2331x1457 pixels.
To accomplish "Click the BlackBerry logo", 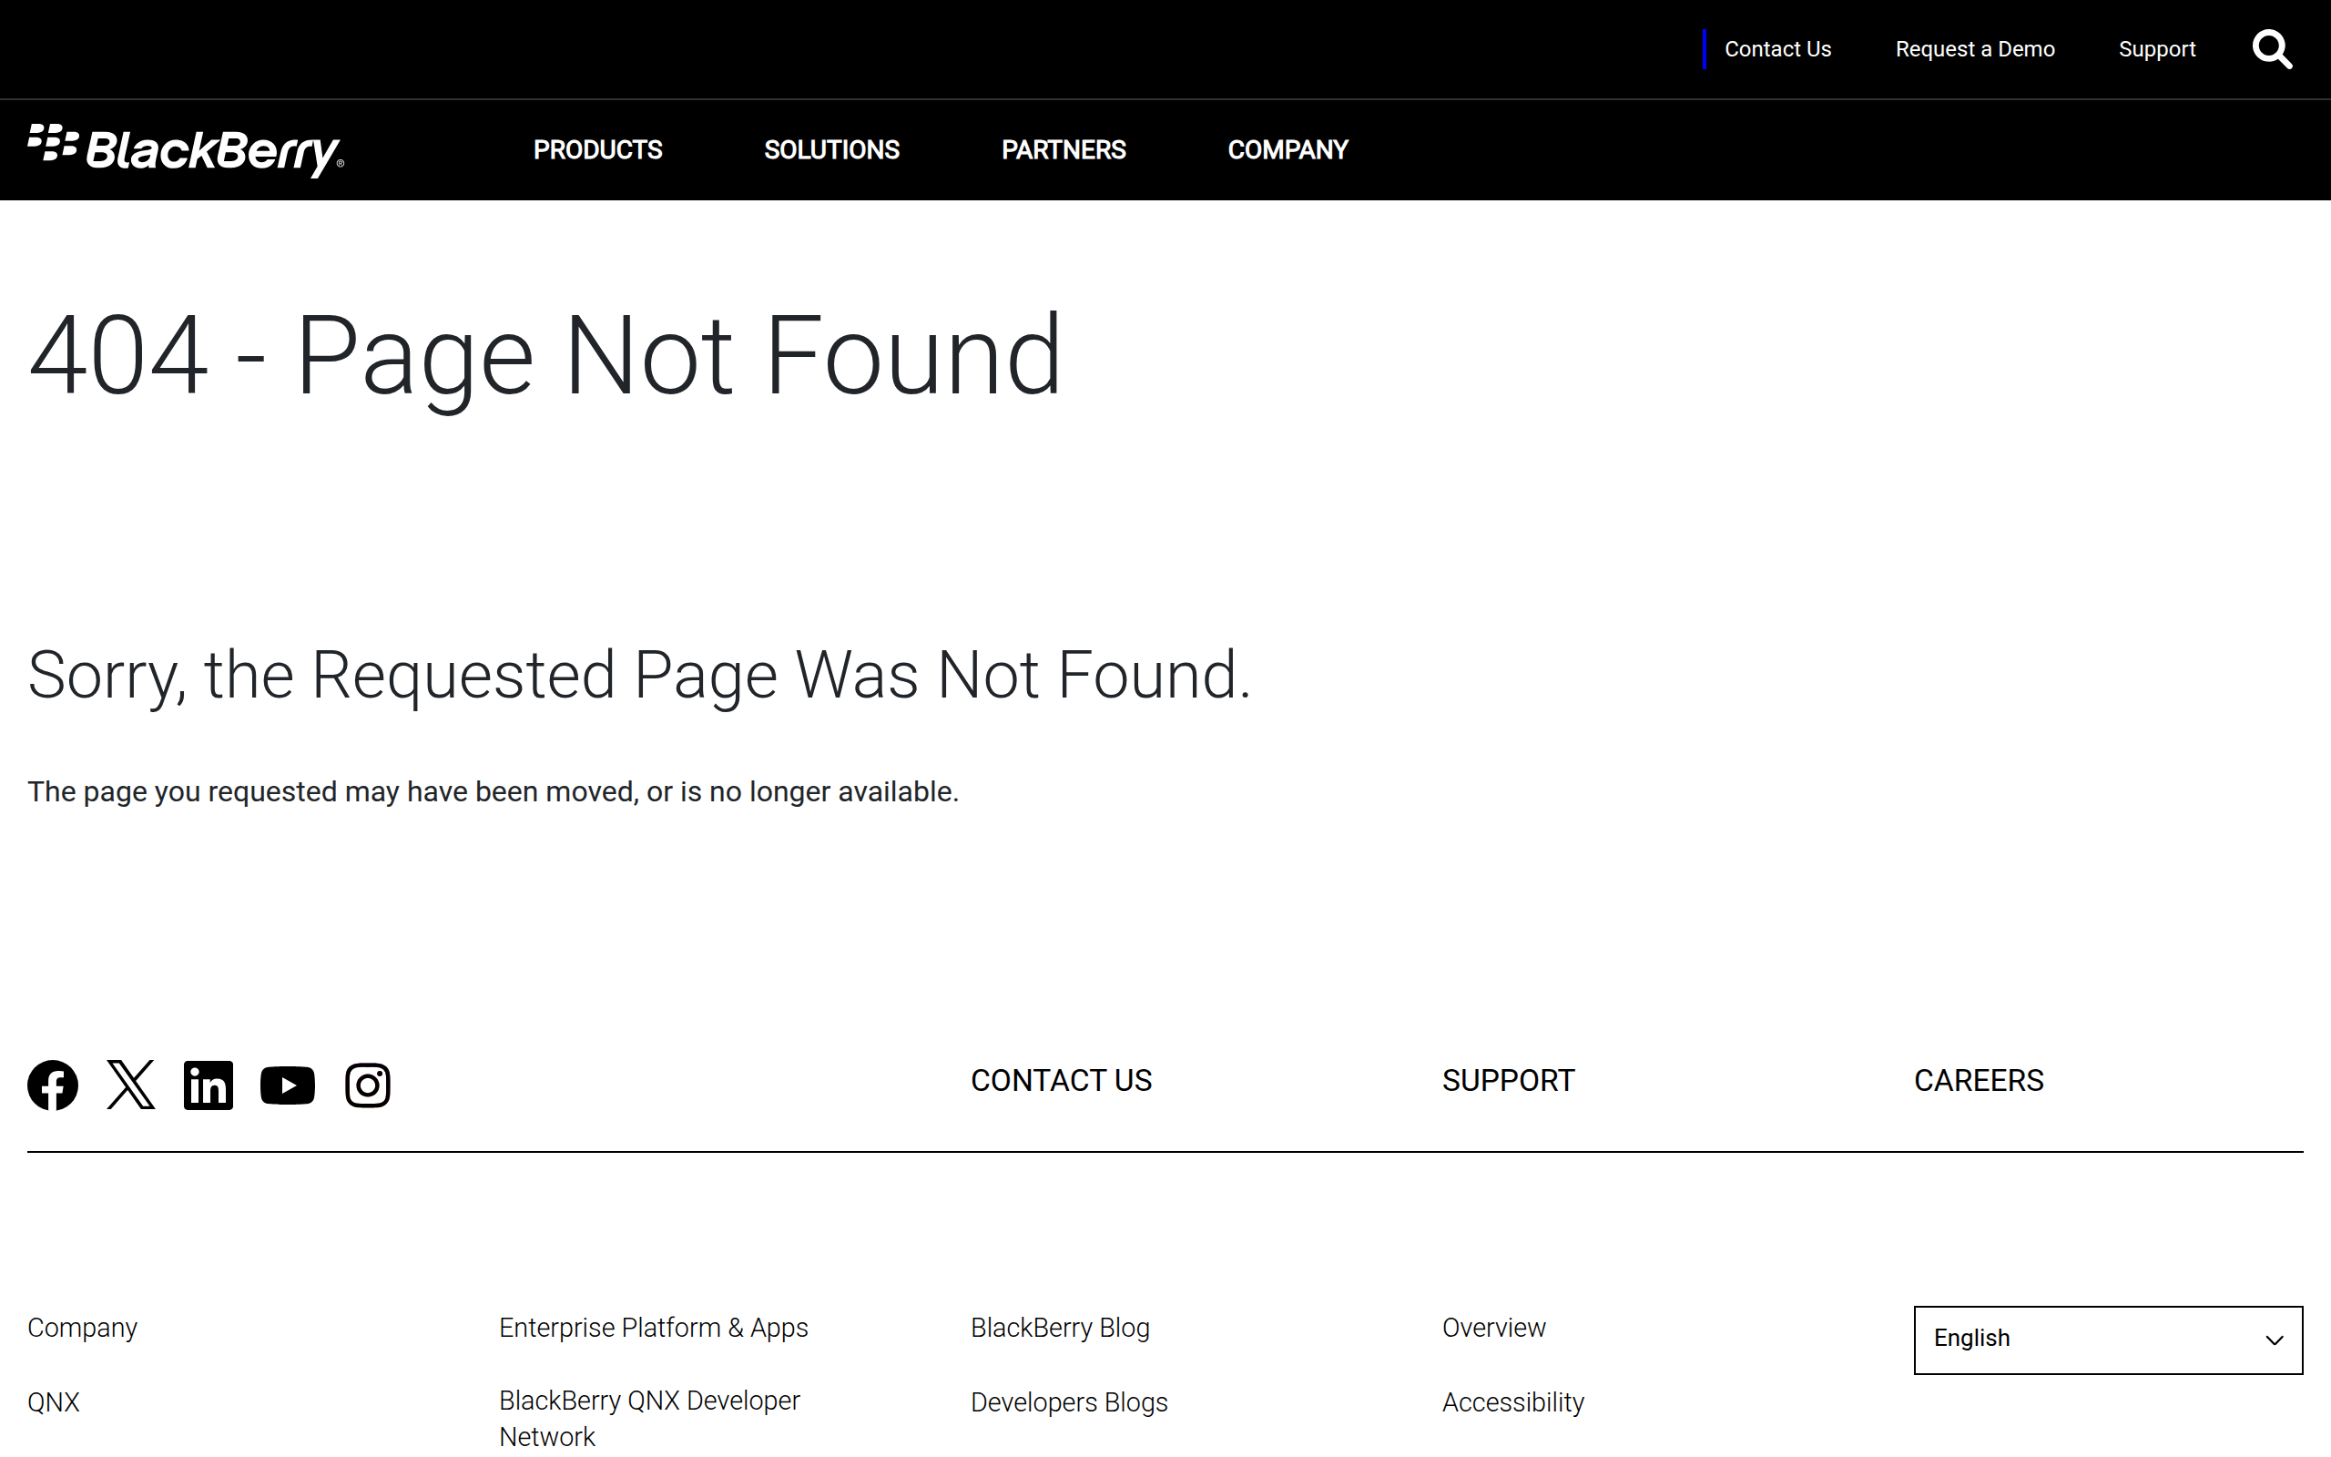I will 186,149.
